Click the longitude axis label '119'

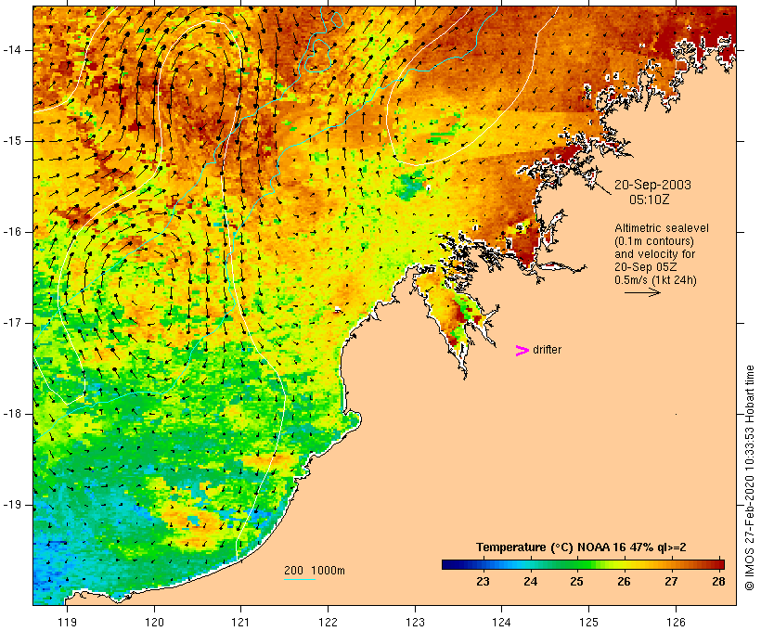coord(67,622)
